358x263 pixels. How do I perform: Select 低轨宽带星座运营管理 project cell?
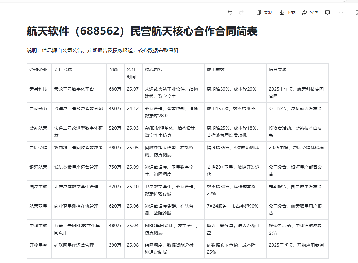pos(79,171)
